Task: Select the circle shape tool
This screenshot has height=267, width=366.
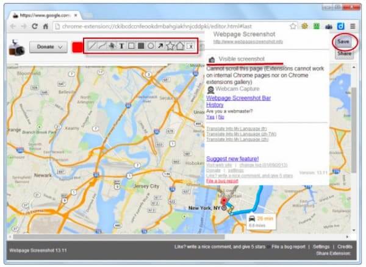Action: pos(151,46)
